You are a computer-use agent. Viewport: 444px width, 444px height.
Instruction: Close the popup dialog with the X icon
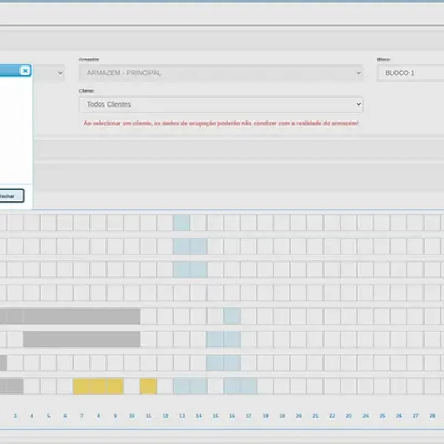[x=24, y=71]
